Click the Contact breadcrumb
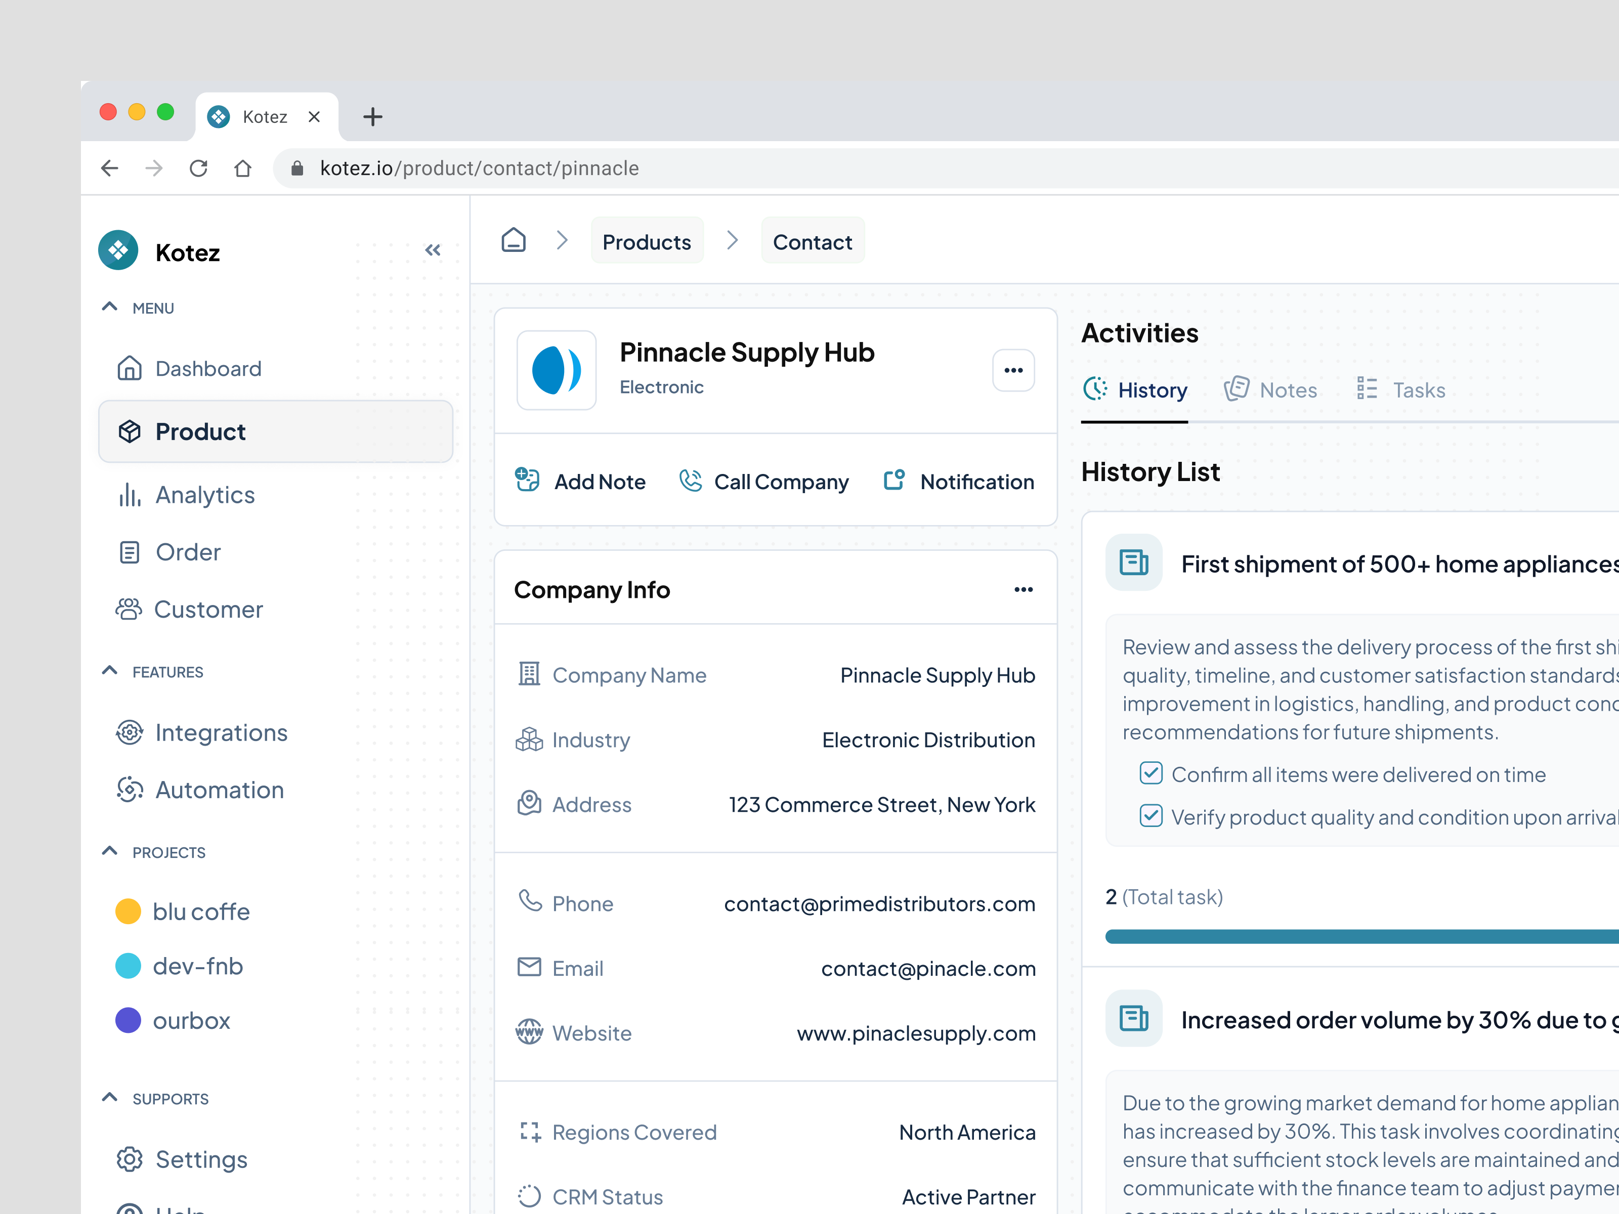 pos(813,241)
